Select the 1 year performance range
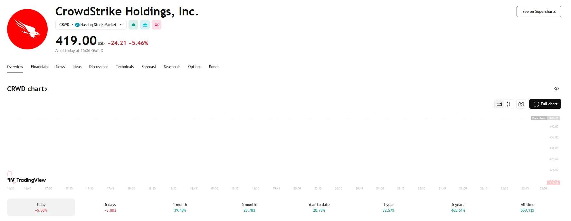Viewport: 571px width, 221px height. (388, 207)
